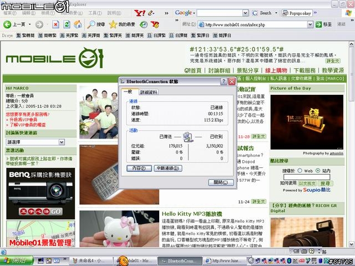Screen dimensions: 355x266
Task: Click the 內容(P) button
Action: (139, 168)
